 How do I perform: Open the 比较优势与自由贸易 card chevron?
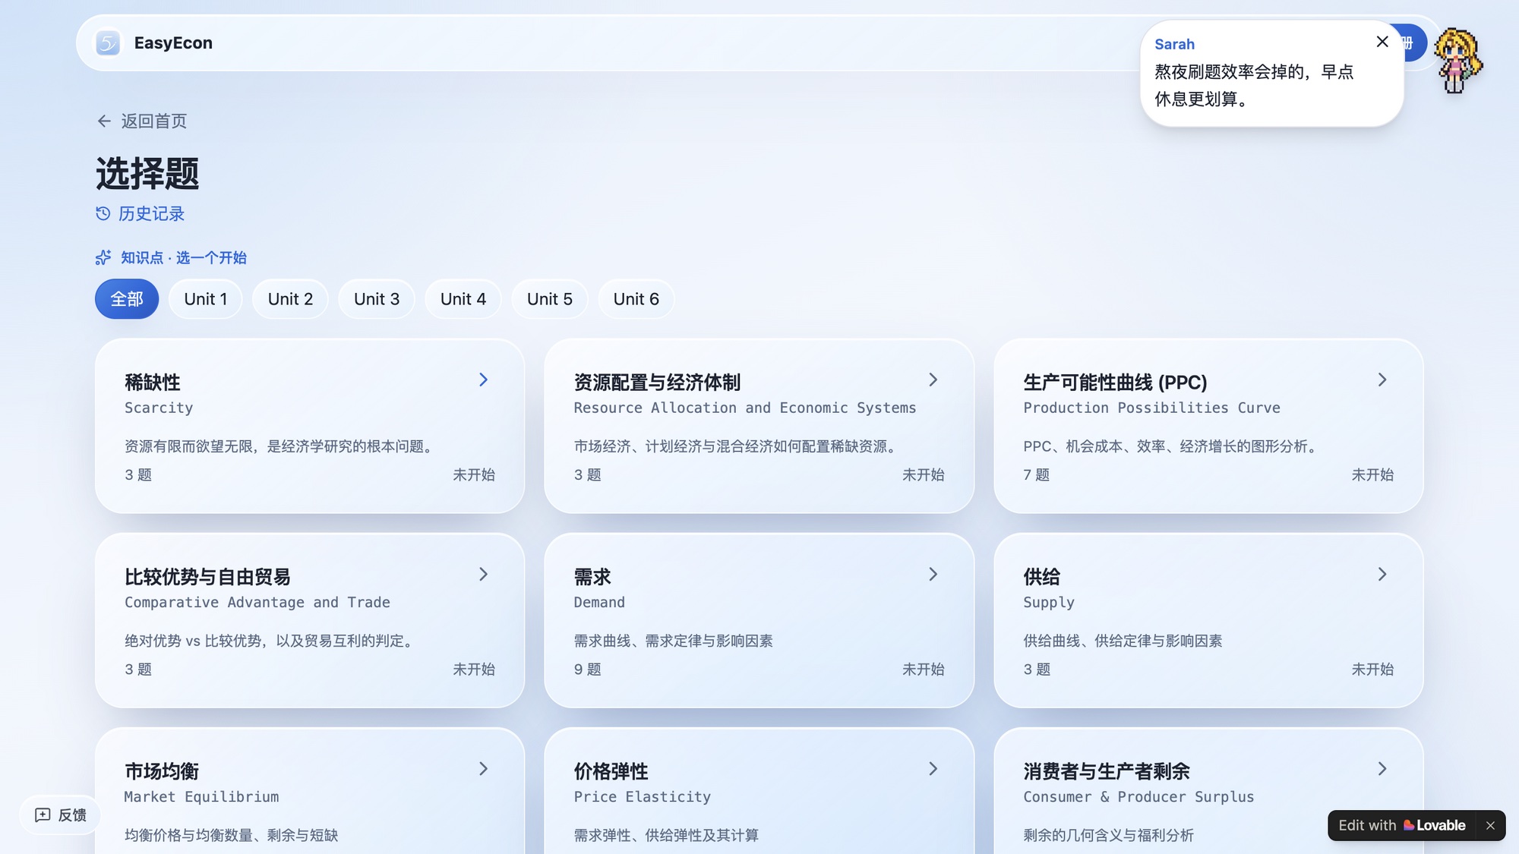pos(483,574)
